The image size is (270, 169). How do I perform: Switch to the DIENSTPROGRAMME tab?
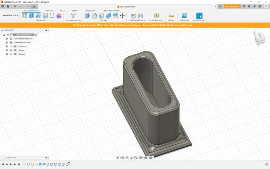[x=111, y=11]
